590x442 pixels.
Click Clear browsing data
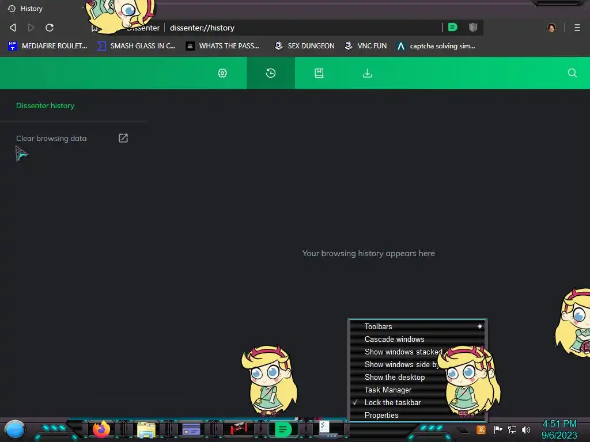tap(51, 138)
